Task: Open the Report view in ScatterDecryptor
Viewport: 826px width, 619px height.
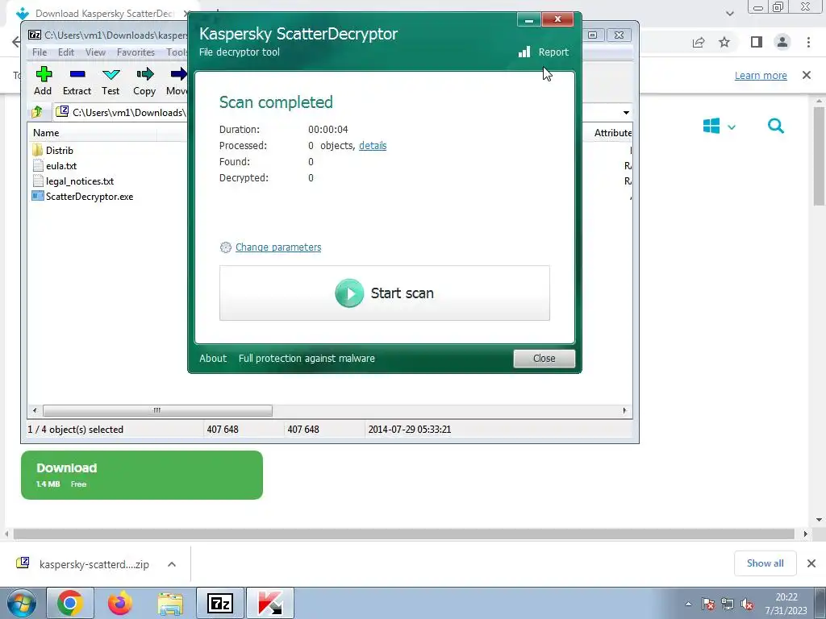Action: click(544, 52)
